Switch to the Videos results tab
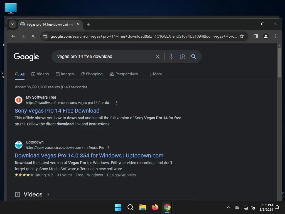285x214 pixels. (40, 74)
